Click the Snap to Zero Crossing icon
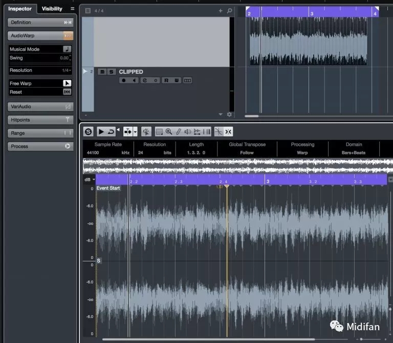 pyautogui.click(x=219, y=132)
